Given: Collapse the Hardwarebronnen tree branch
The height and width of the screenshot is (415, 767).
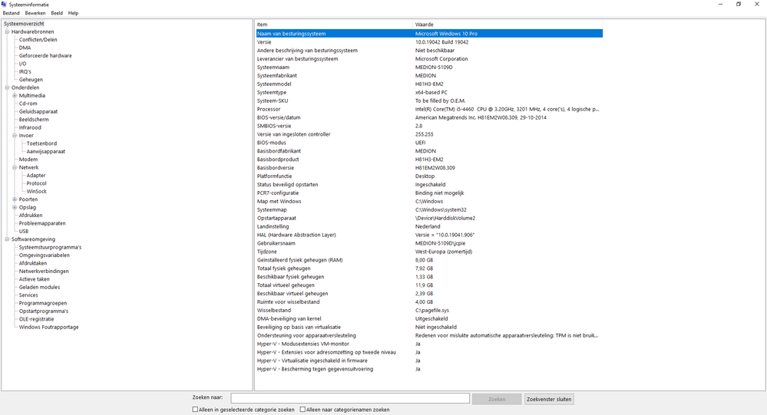Looking at the screenshot, I should pos(7,32).
